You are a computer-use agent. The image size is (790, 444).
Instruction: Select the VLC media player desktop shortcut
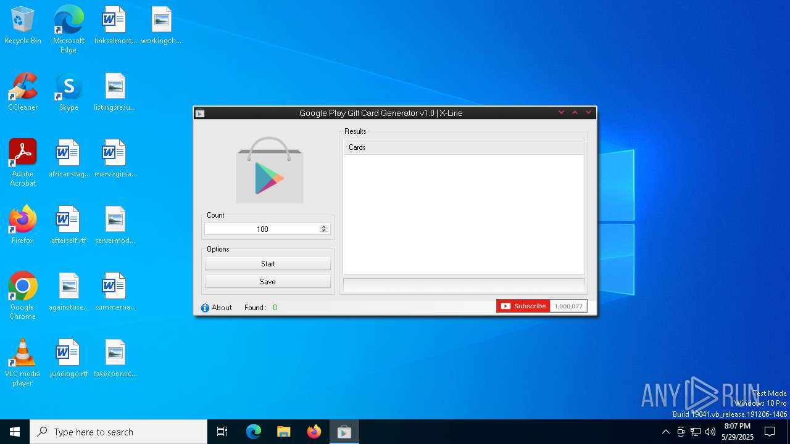(x=23, y=363)
